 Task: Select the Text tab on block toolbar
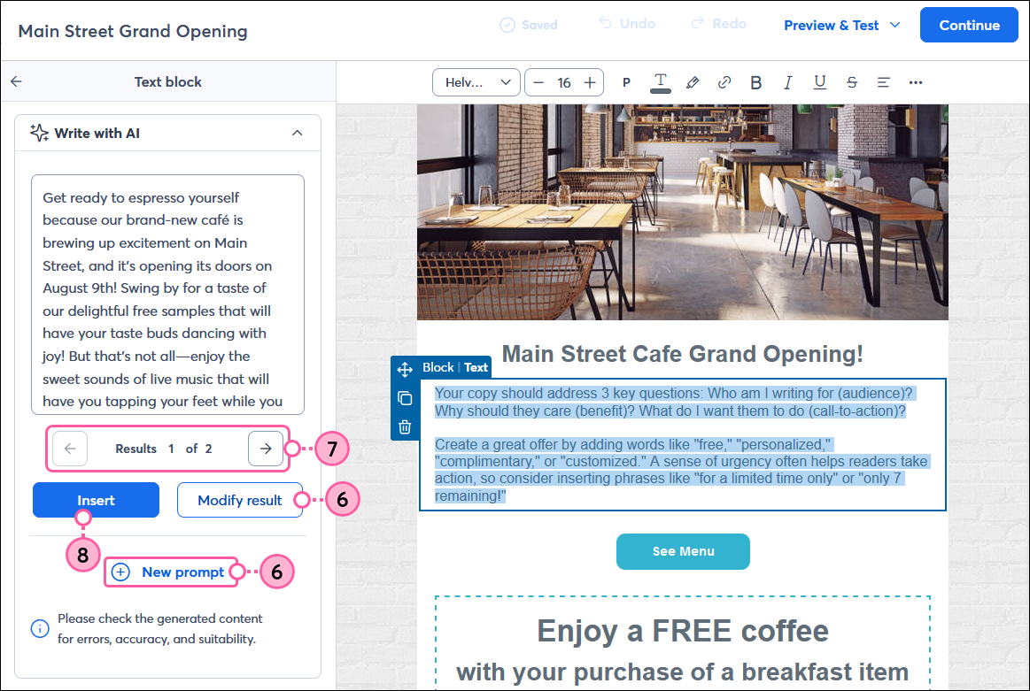point(476,367)
